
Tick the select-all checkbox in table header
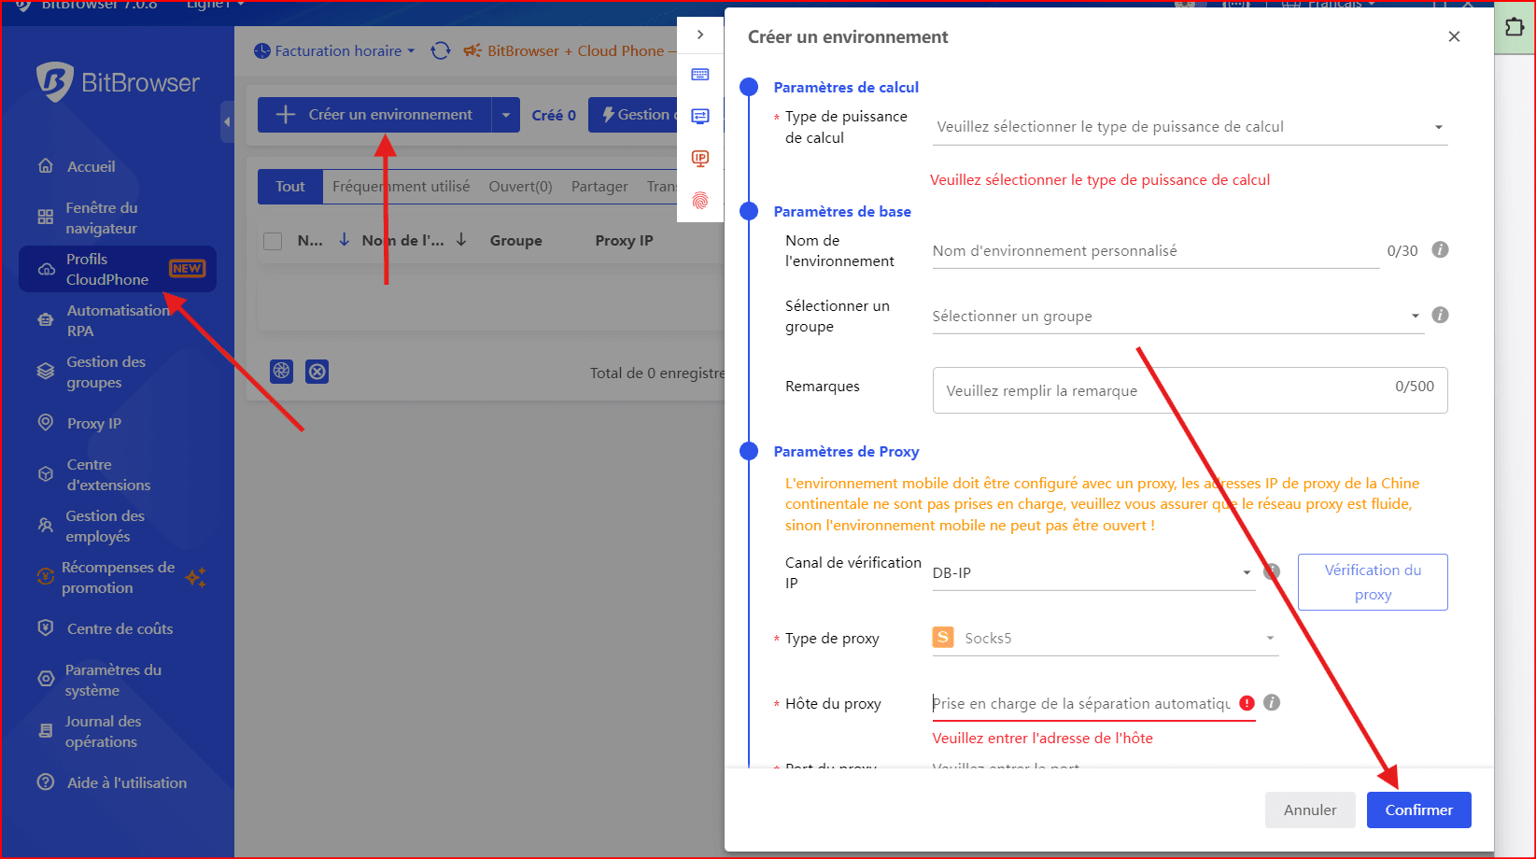point(273,241)
